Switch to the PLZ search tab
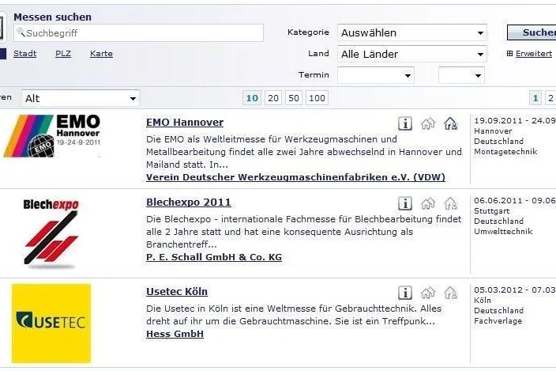Viewport: 556px width, 371px height. pyautogui.click(x=63, y=54)
